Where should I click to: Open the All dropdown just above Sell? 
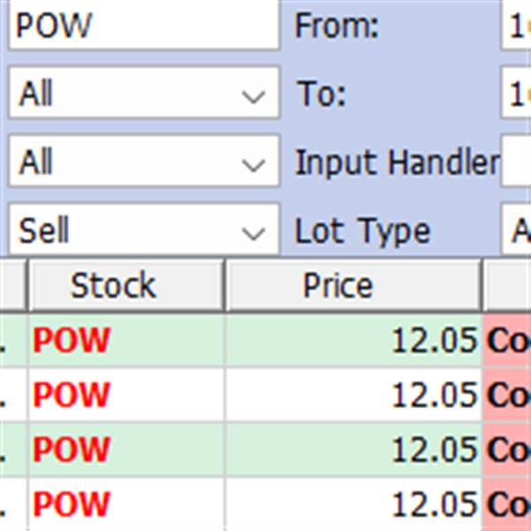pos(143,162)
